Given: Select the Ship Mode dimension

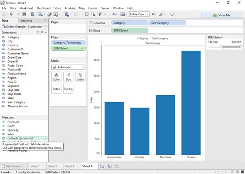Looking at the screenshot, I should click(x=14, y=94).
